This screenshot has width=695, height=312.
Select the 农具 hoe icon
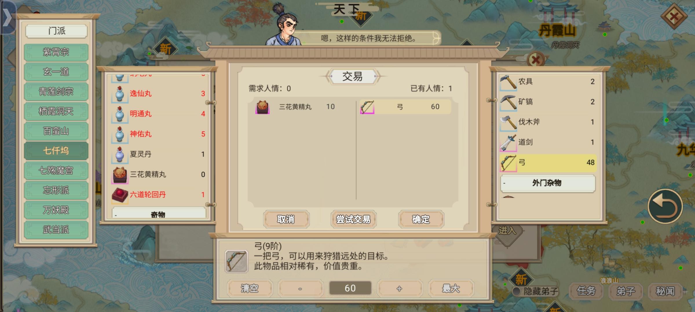(508, 82)
